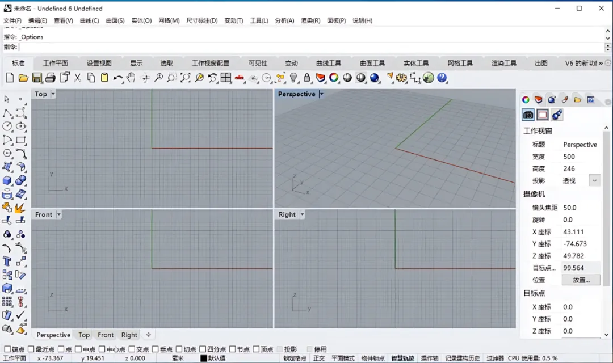The height and width of the screenshot is (363, 613).
Task: Click the blue Render sphere icon
Action: tap(375, 78)
